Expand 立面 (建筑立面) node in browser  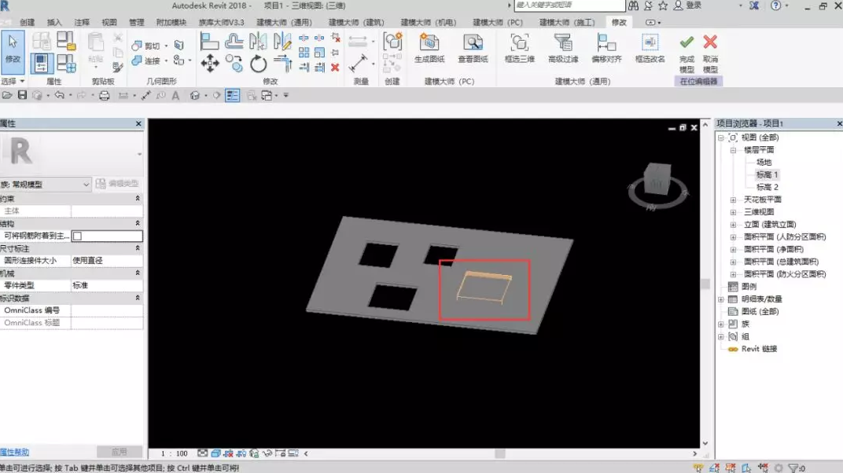tap(734, 225)
